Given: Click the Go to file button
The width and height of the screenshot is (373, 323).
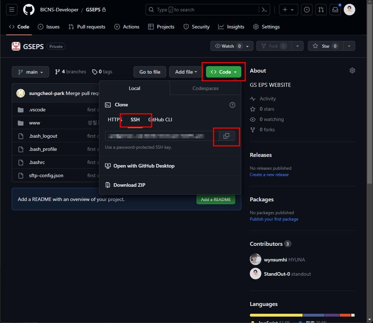Looking at the screenshot, I should tap(149, 72).
